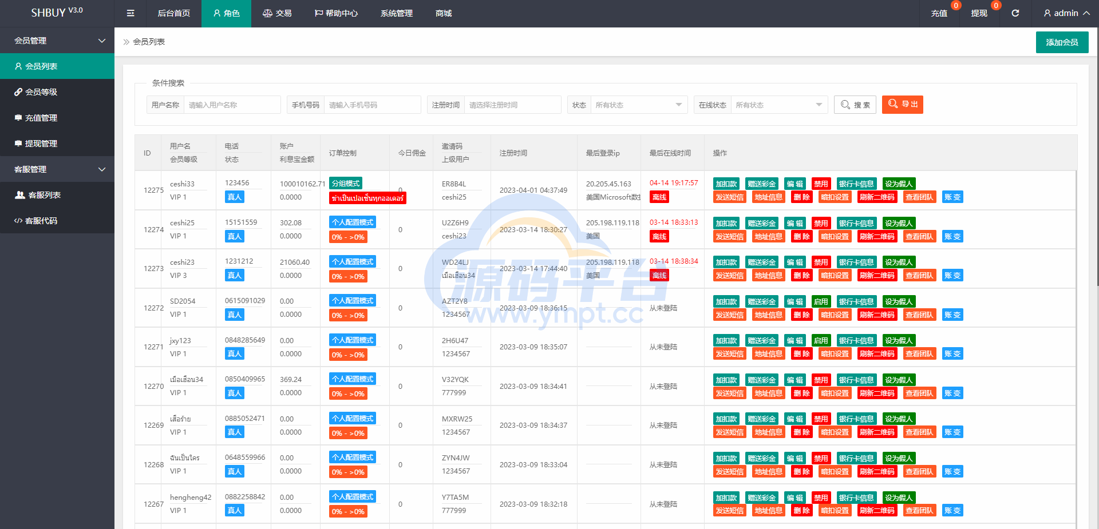This screenshot has width=1099, height=529.
Task: Open 暗扣设置 for user jxy123
Action: [x=835, y=353]
